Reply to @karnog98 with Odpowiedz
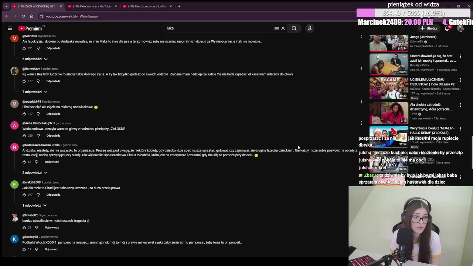Image resolution: width=473 pixels, height=266 pixels. pyautogui.click(x=52, y=249)
